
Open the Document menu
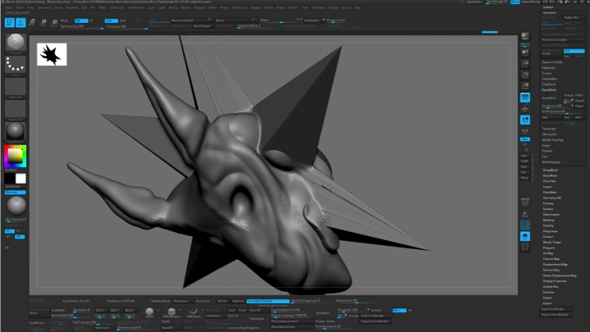click(x=44, y=7)
